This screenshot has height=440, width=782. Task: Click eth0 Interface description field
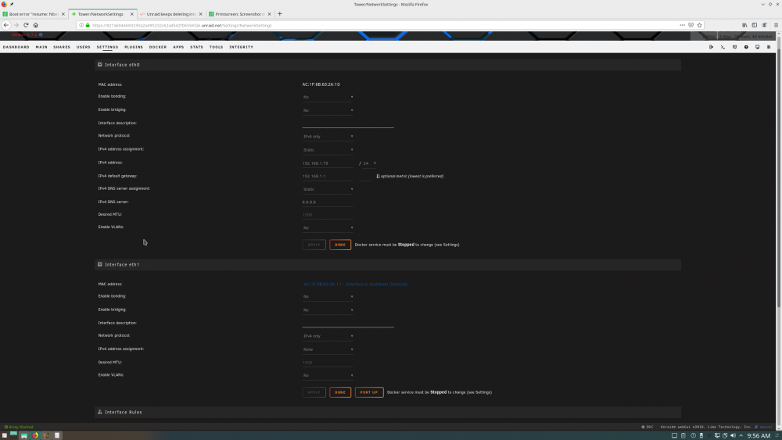348,123
